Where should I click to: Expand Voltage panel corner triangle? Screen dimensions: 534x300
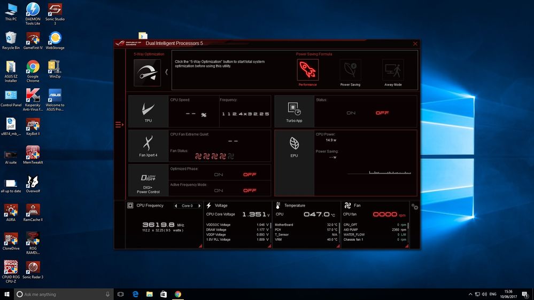coord(269,246)
